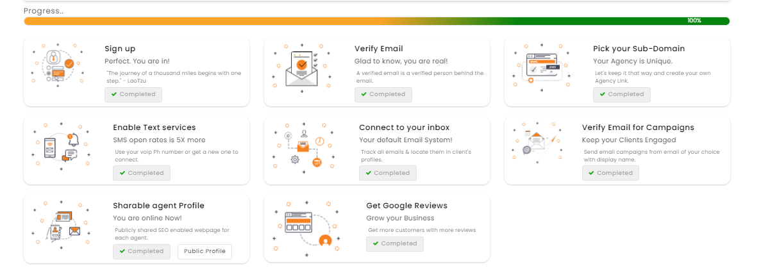Click Completed button under Get Google Reviews
The image size is (761, 271).
coord(394,244)
